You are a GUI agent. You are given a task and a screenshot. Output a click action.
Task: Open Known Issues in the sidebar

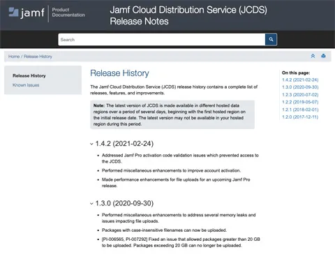click(x=26, y=85)
